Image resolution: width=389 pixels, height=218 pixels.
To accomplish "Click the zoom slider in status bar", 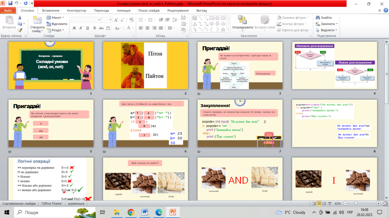I will click(356, 204).
